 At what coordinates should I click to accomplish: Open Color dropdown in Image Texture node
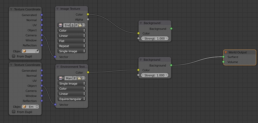point(72,30)
